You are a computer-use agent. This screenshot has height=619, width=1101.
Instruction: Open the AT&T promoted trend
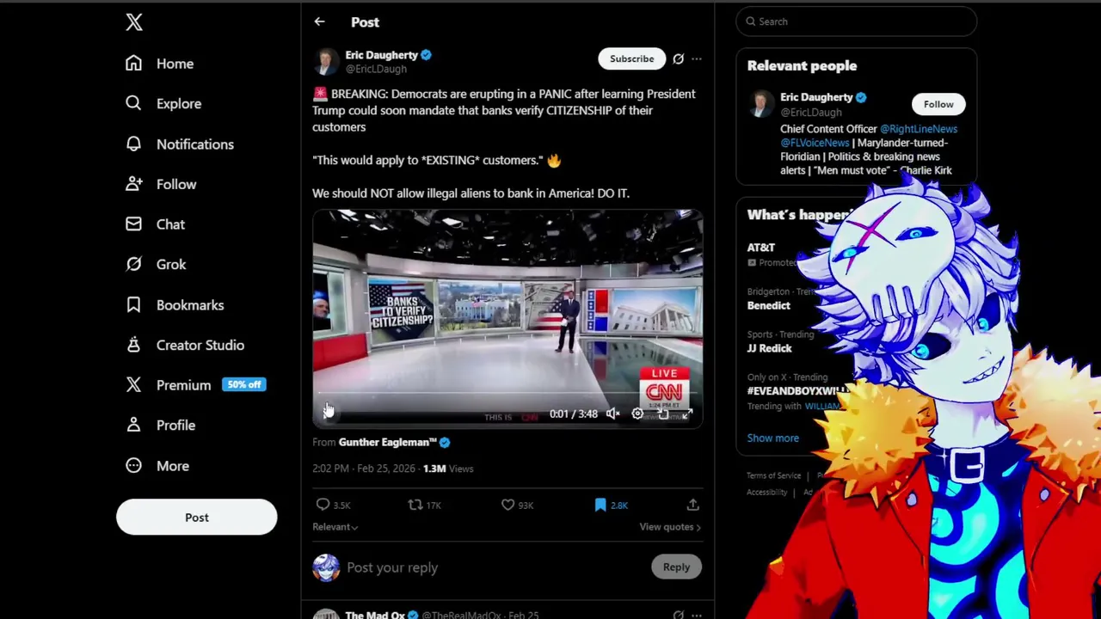(x=760, y=248)
